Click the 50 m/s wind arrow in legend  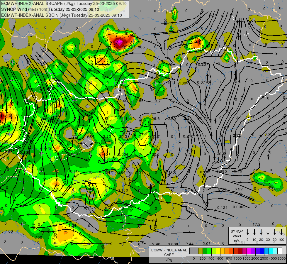275,232
